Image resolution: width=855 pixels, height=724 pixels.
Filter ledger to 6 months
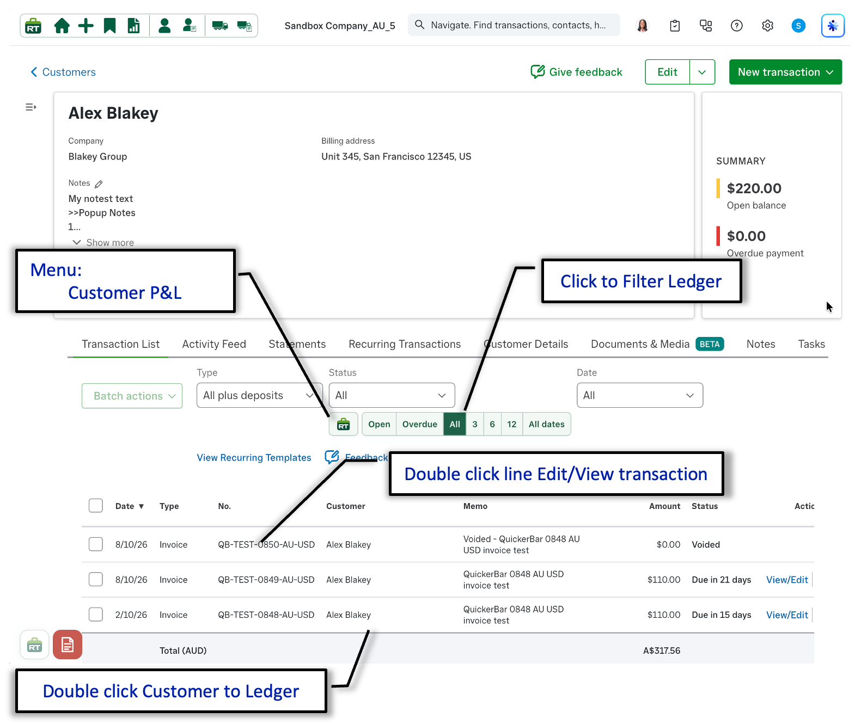tap(492, 425)
